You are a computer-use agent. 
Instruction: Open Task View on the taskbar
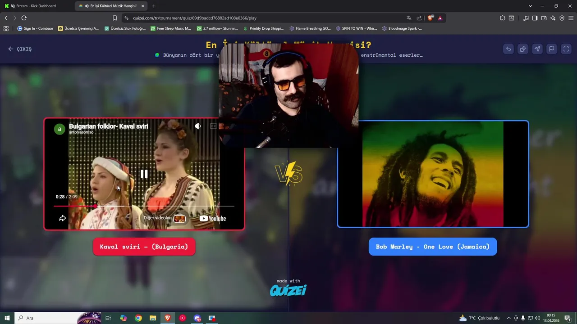click(x=108, y=318)
